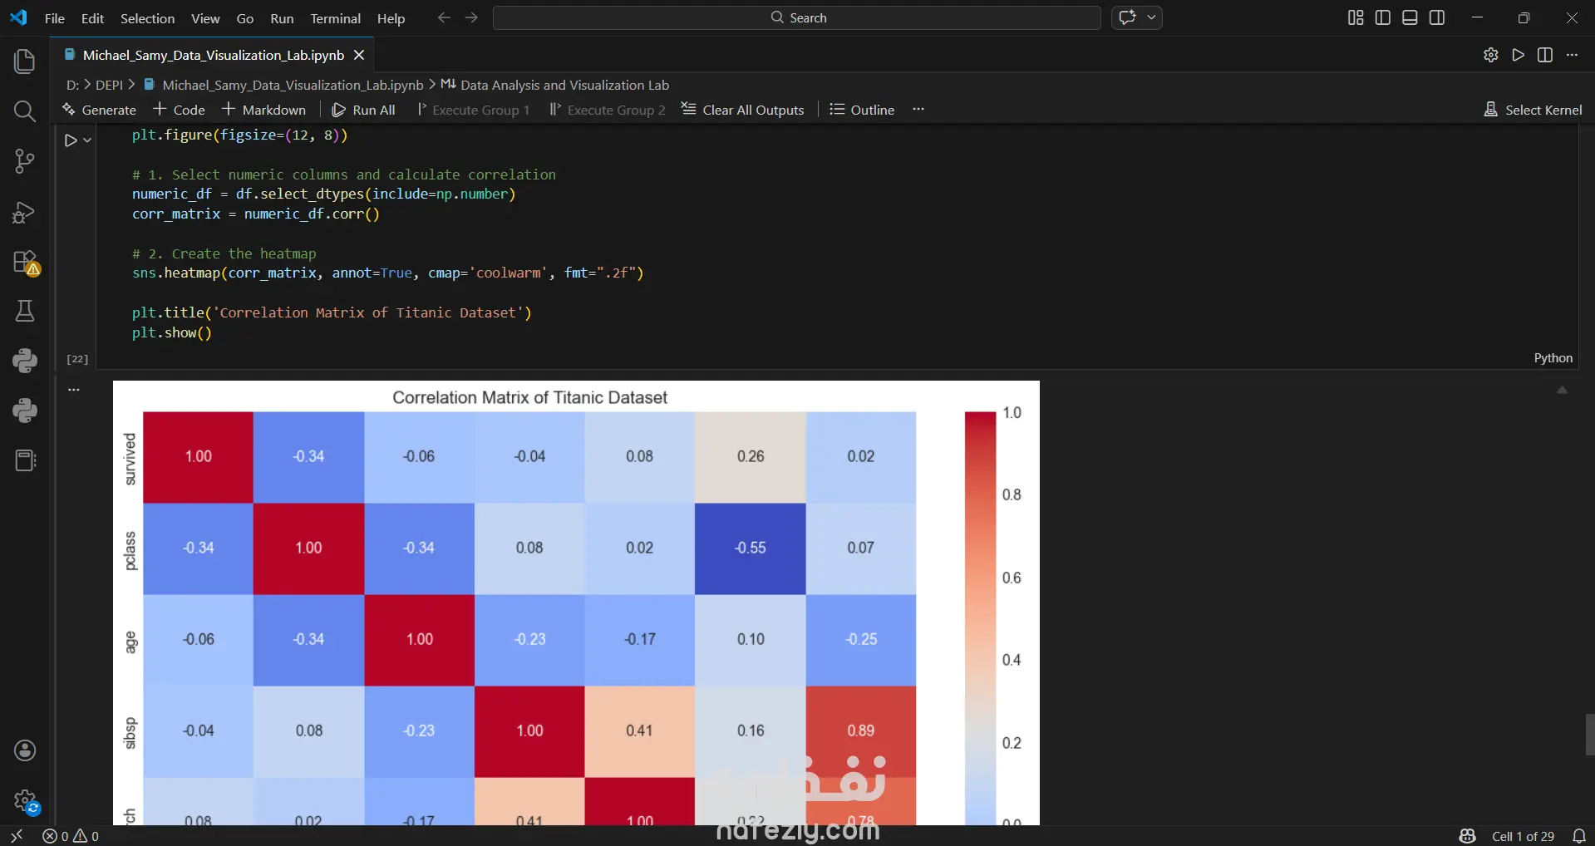Open notifications bell in the status bar
The height and width of the screenshot is (846, 1595).
[1579, 836]
